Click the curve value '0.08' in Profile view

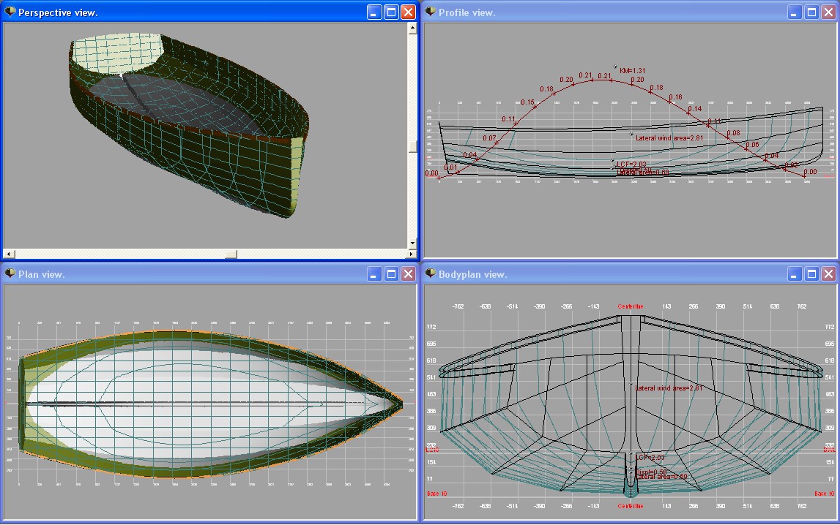(x=733, y=132)
